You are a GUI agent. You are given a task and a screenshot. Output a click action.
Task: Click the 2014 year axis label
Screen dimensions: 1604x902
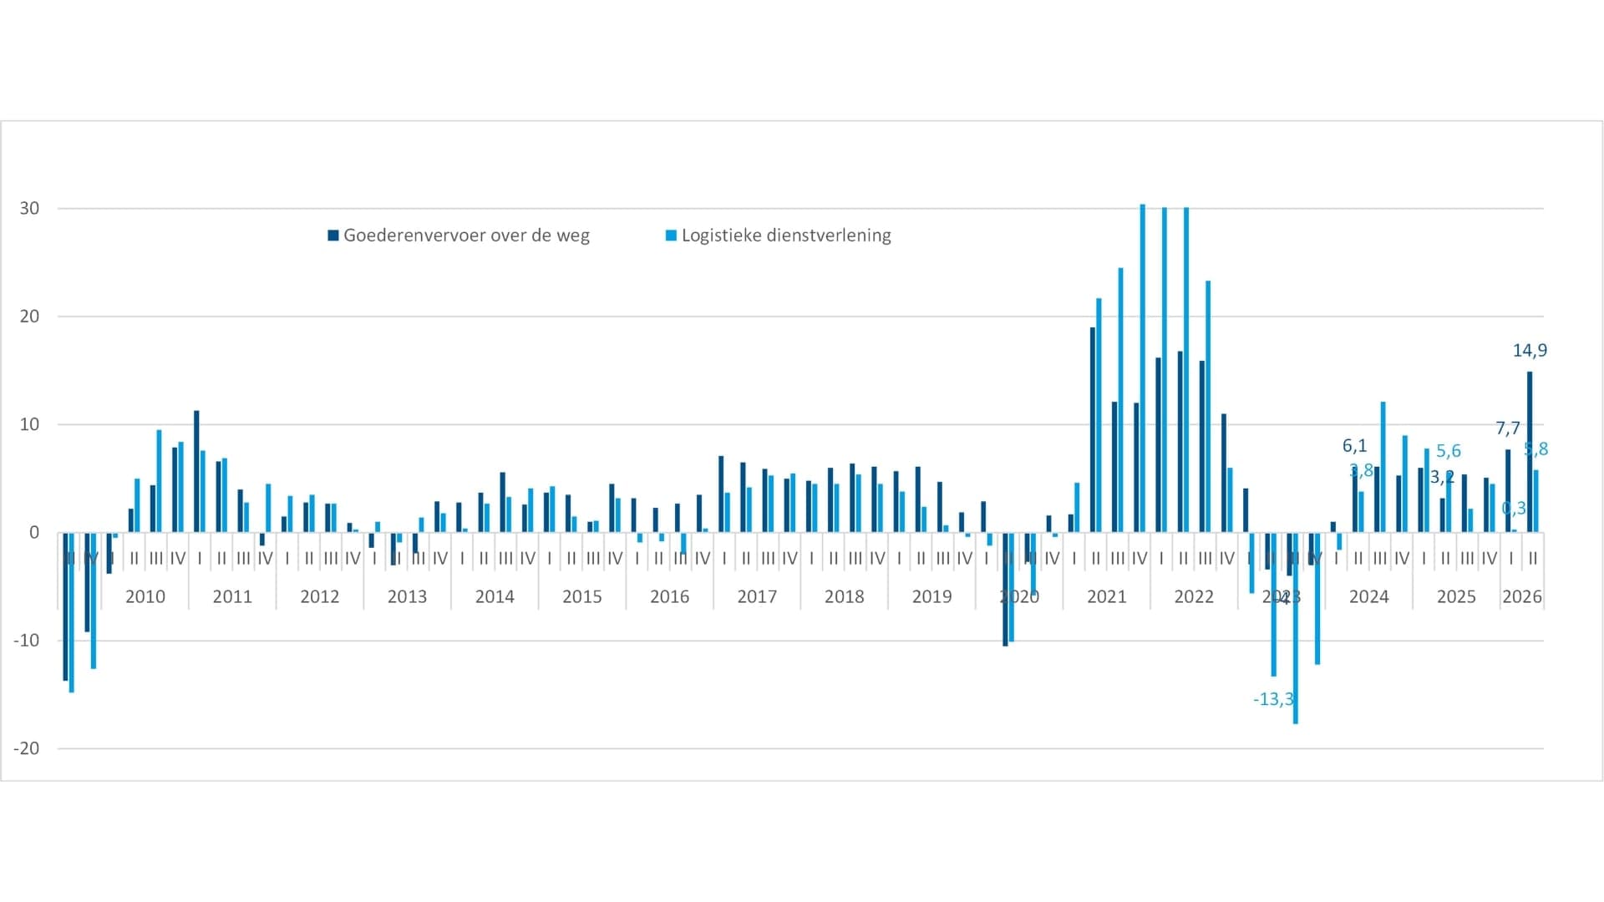coord(495,596)
